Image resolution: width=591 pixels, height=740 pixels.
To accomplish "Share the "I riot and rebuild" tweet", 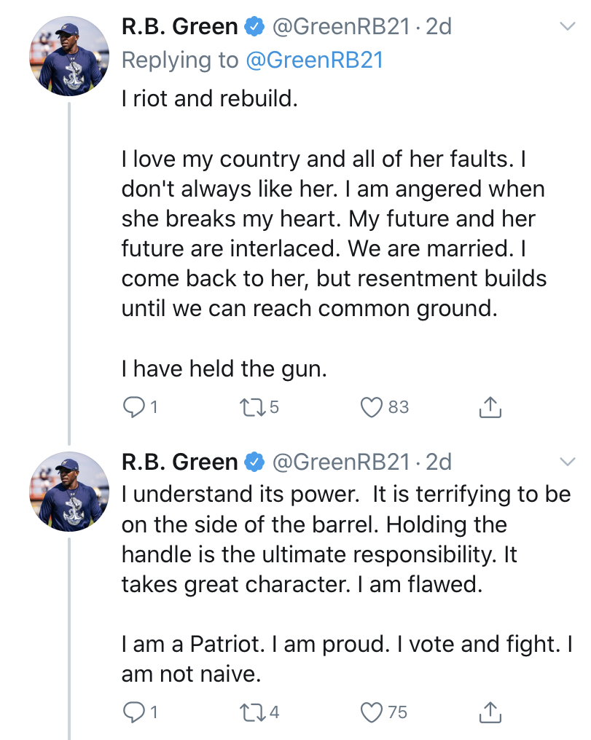I will [490, 408].
